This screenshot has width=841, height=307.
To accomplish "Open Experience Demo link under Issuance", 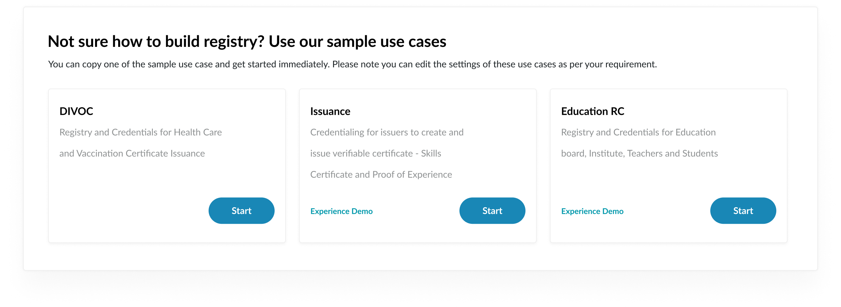I will pos(341,211).
